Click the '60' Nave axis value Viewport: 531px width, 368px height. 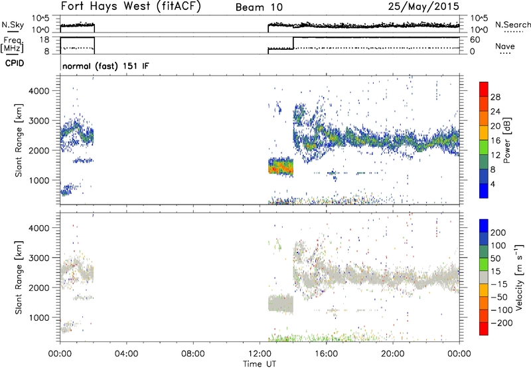[475, 40]
